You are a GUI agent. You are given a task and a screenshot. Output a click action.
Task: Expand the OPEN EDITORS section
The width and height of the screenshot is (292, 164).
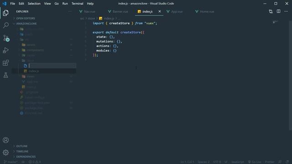[x=26, y=18]
